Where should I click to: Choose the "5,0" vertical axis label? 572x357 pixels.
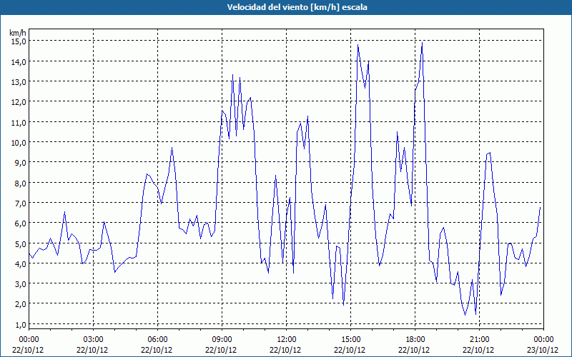[21, 243]
